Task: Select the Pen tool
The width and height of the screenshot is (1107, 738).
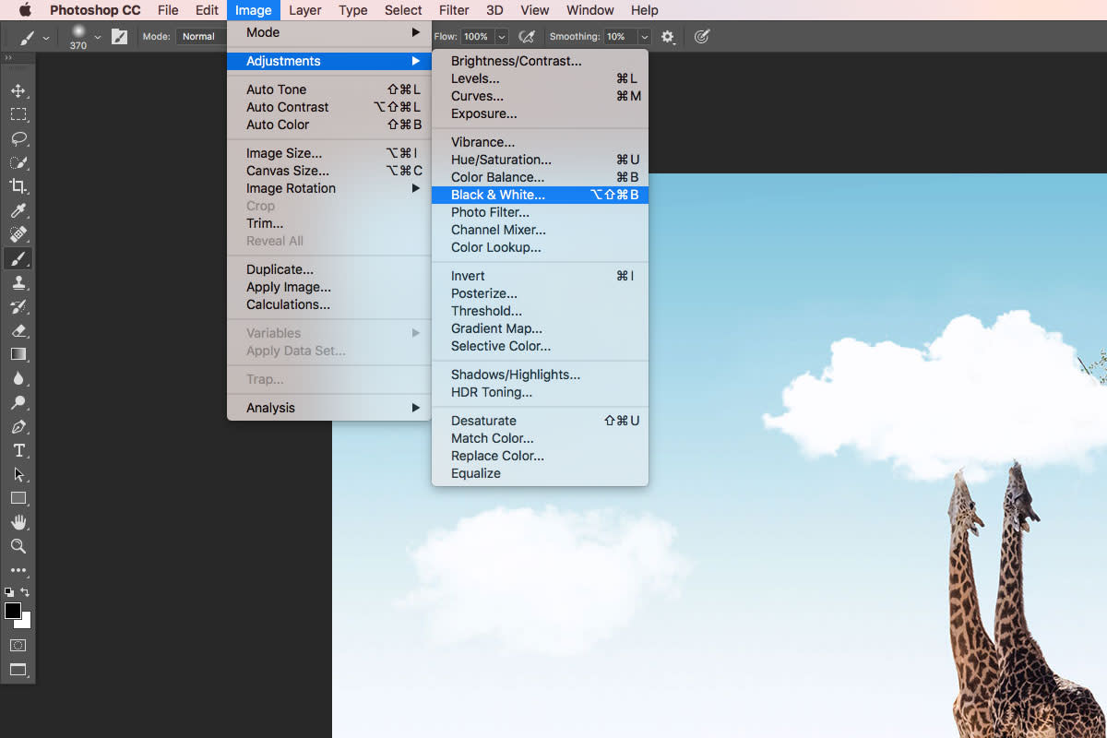Action: 18,426
